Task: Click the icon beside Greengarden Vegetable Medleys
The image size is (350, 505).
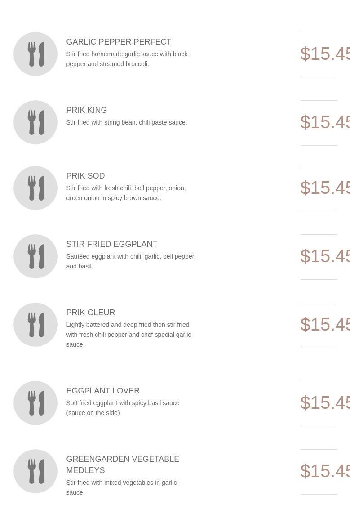Action: pos(35,471)
